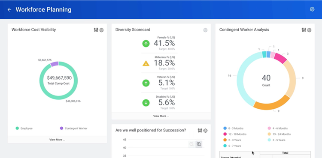Click View More under Workforce Cost Visibility

point(57,140)
